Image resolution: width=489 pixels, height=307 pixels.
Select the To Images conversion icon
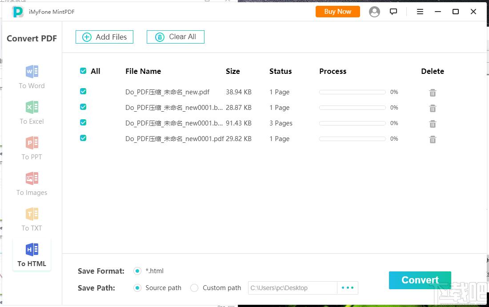(x=32, y=178)
